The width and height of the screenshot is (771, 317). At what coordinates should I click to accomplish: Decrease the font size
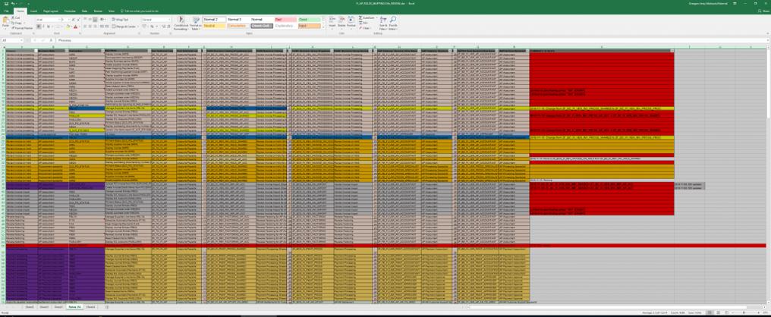click(x=78, y=20)
